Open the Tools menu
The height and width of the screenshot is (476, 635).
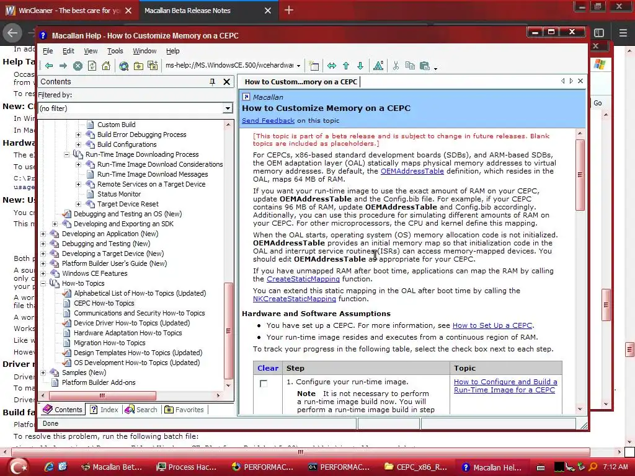pos(115,51)
